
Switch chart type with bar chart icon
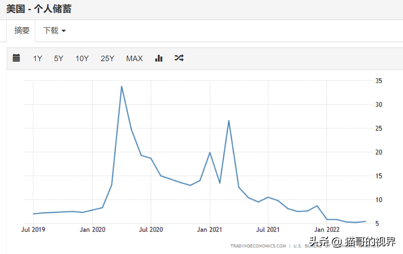pyautogui.click(x=159, y=58)
